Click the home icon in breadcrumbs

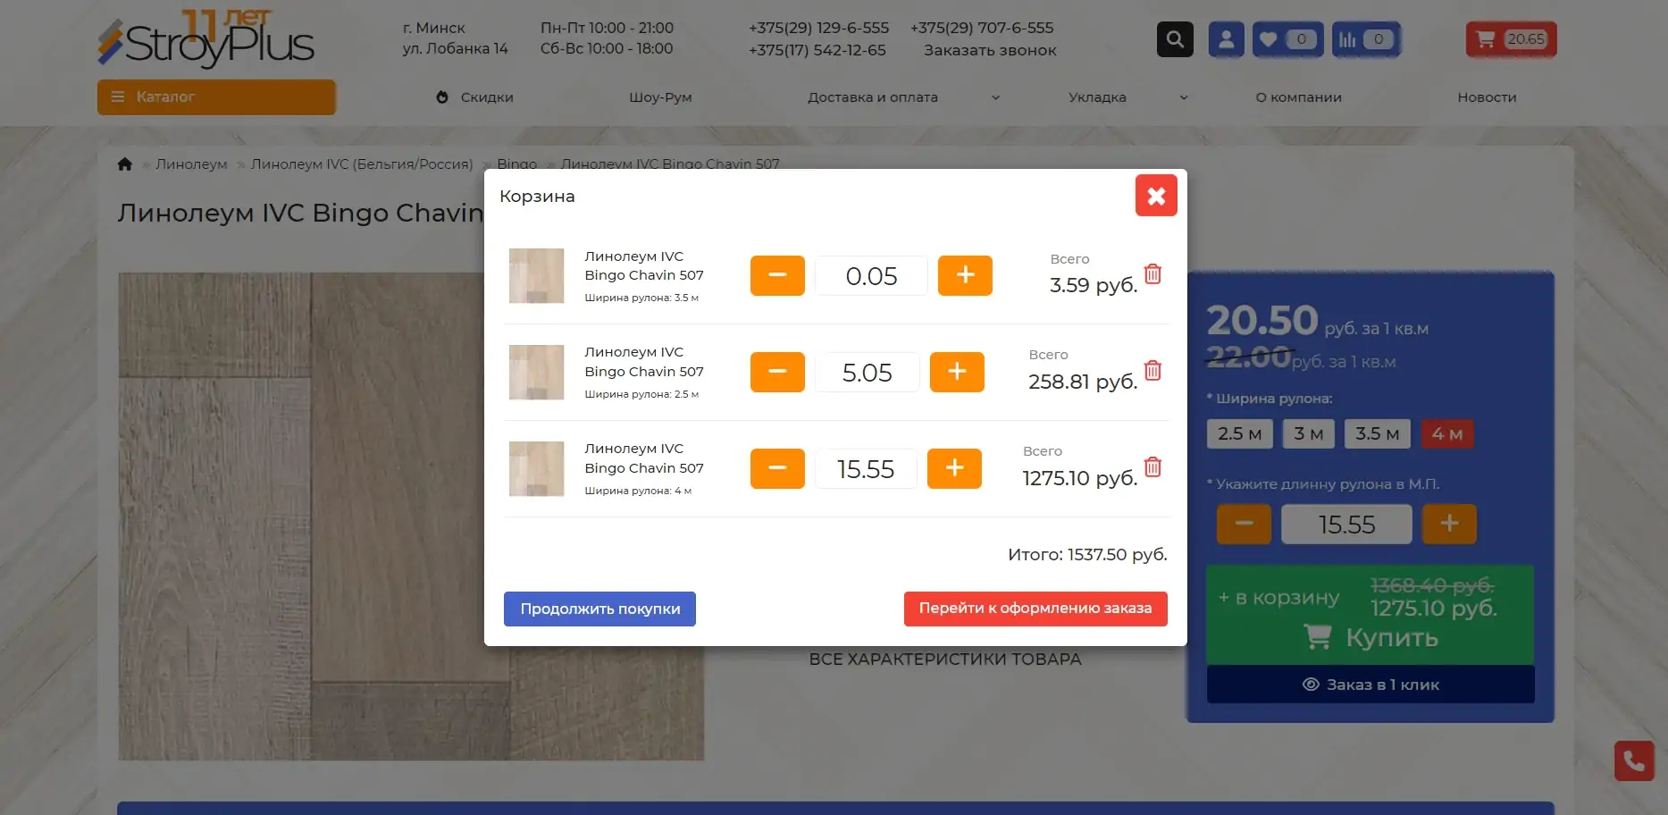tap(125, 164)
